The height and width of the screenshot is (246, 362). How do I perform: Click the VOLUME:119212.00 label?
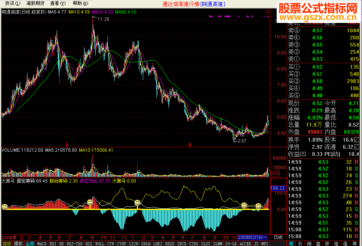(22, 150)
